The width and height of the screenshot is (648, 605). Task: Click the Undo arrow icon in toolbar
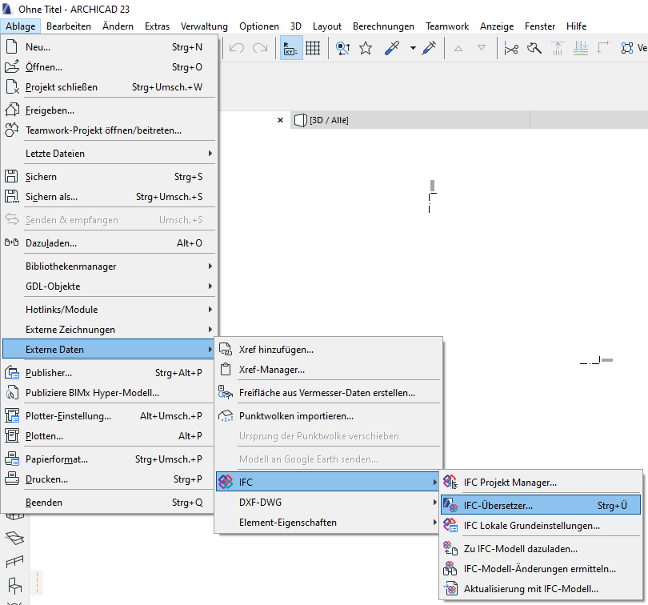pyautogui.click(x=237, y=48)
